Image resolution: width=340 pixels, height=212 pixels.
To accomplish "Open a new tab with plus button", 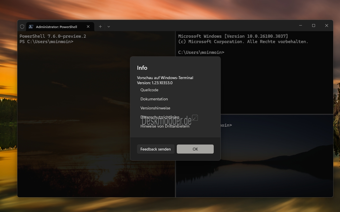I will point(100,27).
